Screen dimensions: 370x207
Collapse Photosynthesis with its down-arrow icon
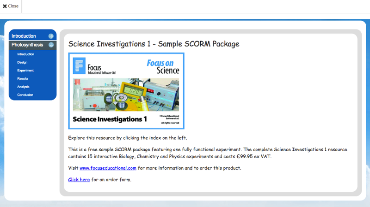coord(51,45)
